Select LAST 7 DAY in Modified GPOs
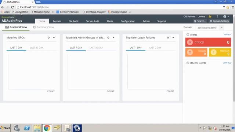Screen dimensions: 235x132 [x=16, y=48]
